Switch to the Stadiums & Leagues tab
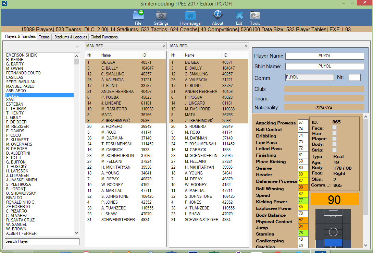This screenshot has width=373, height=253. (x=70, y=37)
